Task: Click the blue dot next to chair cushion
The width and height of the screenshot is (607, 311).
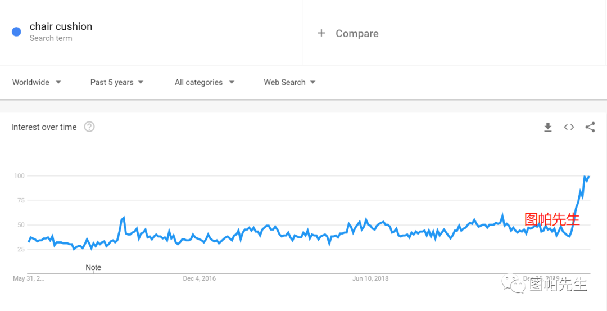Action: (x=16, y=31)
